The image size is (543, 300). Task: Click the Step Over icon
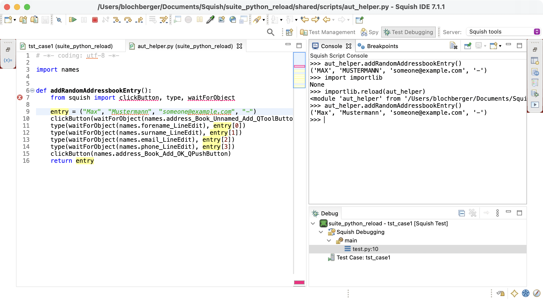[x=128, y=20]
